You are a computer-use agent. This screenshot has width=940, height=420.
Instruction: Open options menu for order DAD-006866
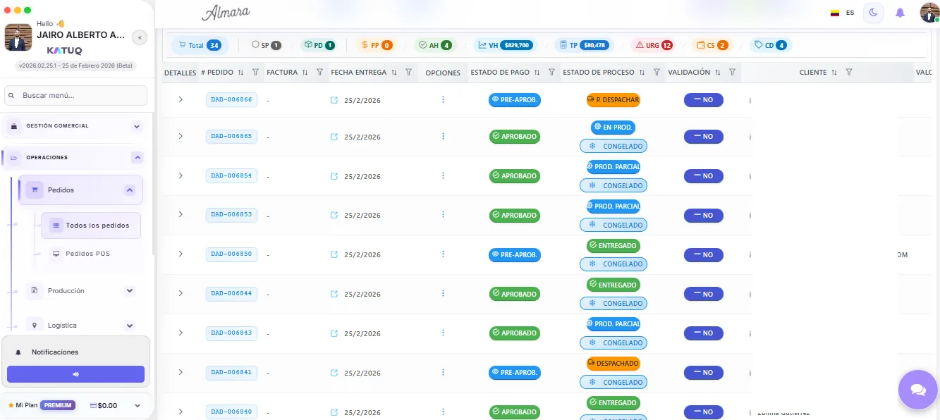pyautogui.click(x=443, y=99)
